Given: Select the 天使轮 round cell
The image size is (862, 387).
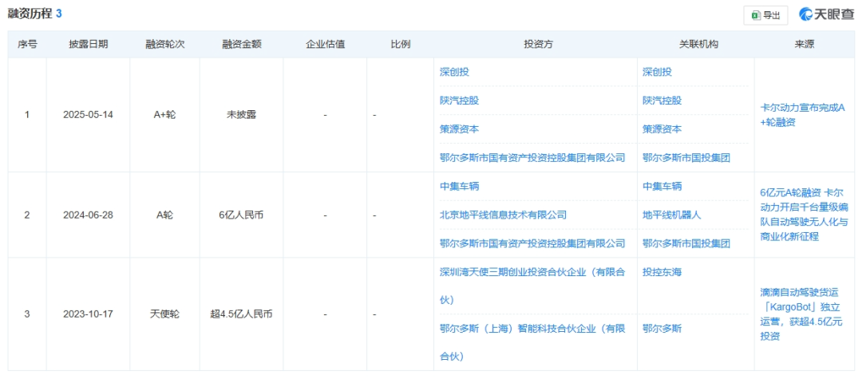Looking at the screenshot, I should coord(165,314).
